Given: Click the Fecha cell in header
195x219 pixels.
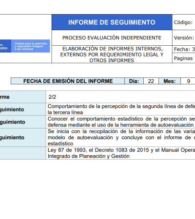Looking at the screenshot, I should pyautogui.click(x=184, y=49).
